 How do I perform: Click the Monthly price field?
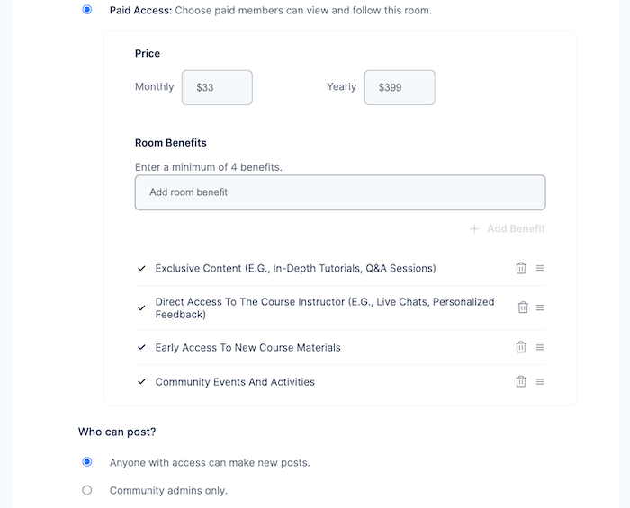[x=217, y=87]
